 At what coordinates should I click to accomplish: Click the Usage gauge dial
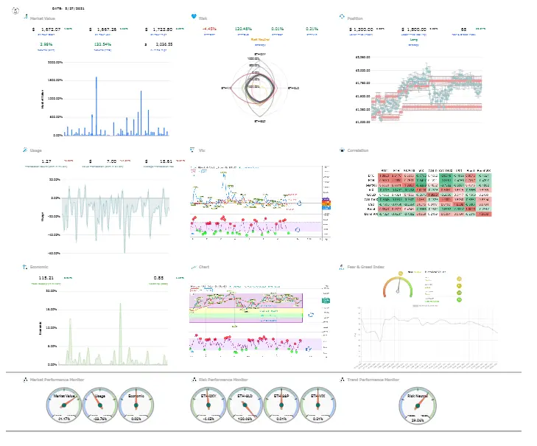(x=100, y=405)
